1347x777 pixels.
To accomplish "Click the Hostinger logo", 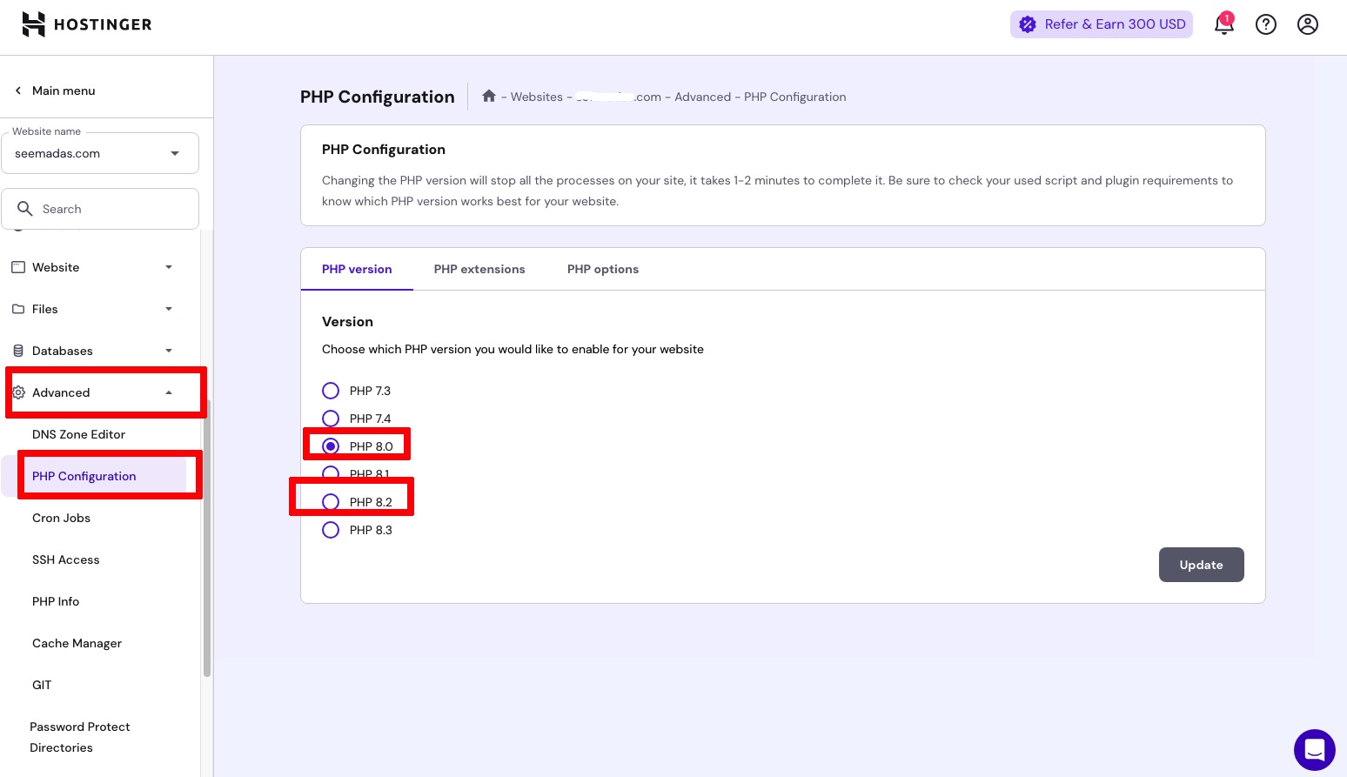I will [x=86, y=24].
